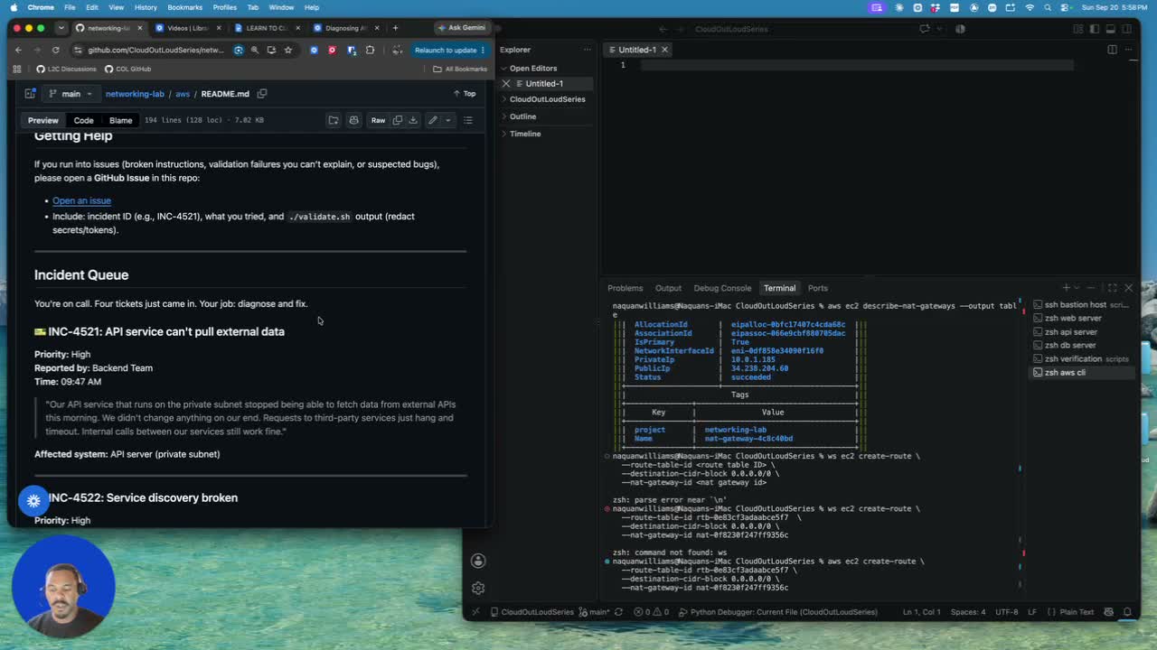Screen dimensions: 1157x650
Task: Switch GitHub file view to Blame
Action: click(120, 120)
